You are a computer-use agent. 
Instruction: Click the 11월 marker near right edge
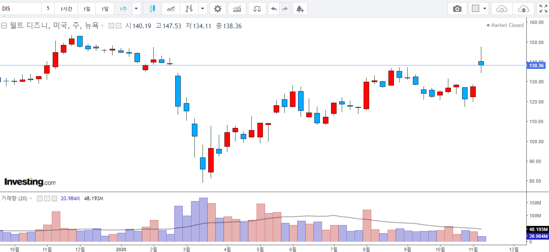tap(473, 249)
